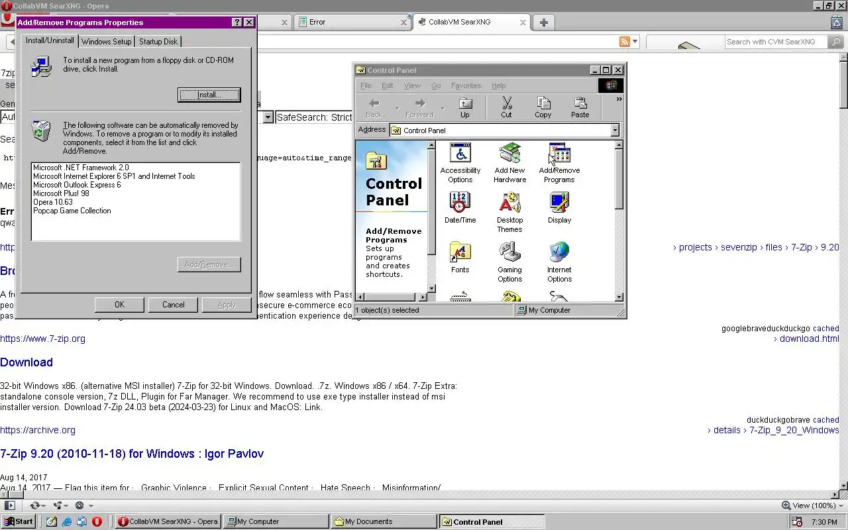Click the Copy toolbar icon

pos(543,107)
